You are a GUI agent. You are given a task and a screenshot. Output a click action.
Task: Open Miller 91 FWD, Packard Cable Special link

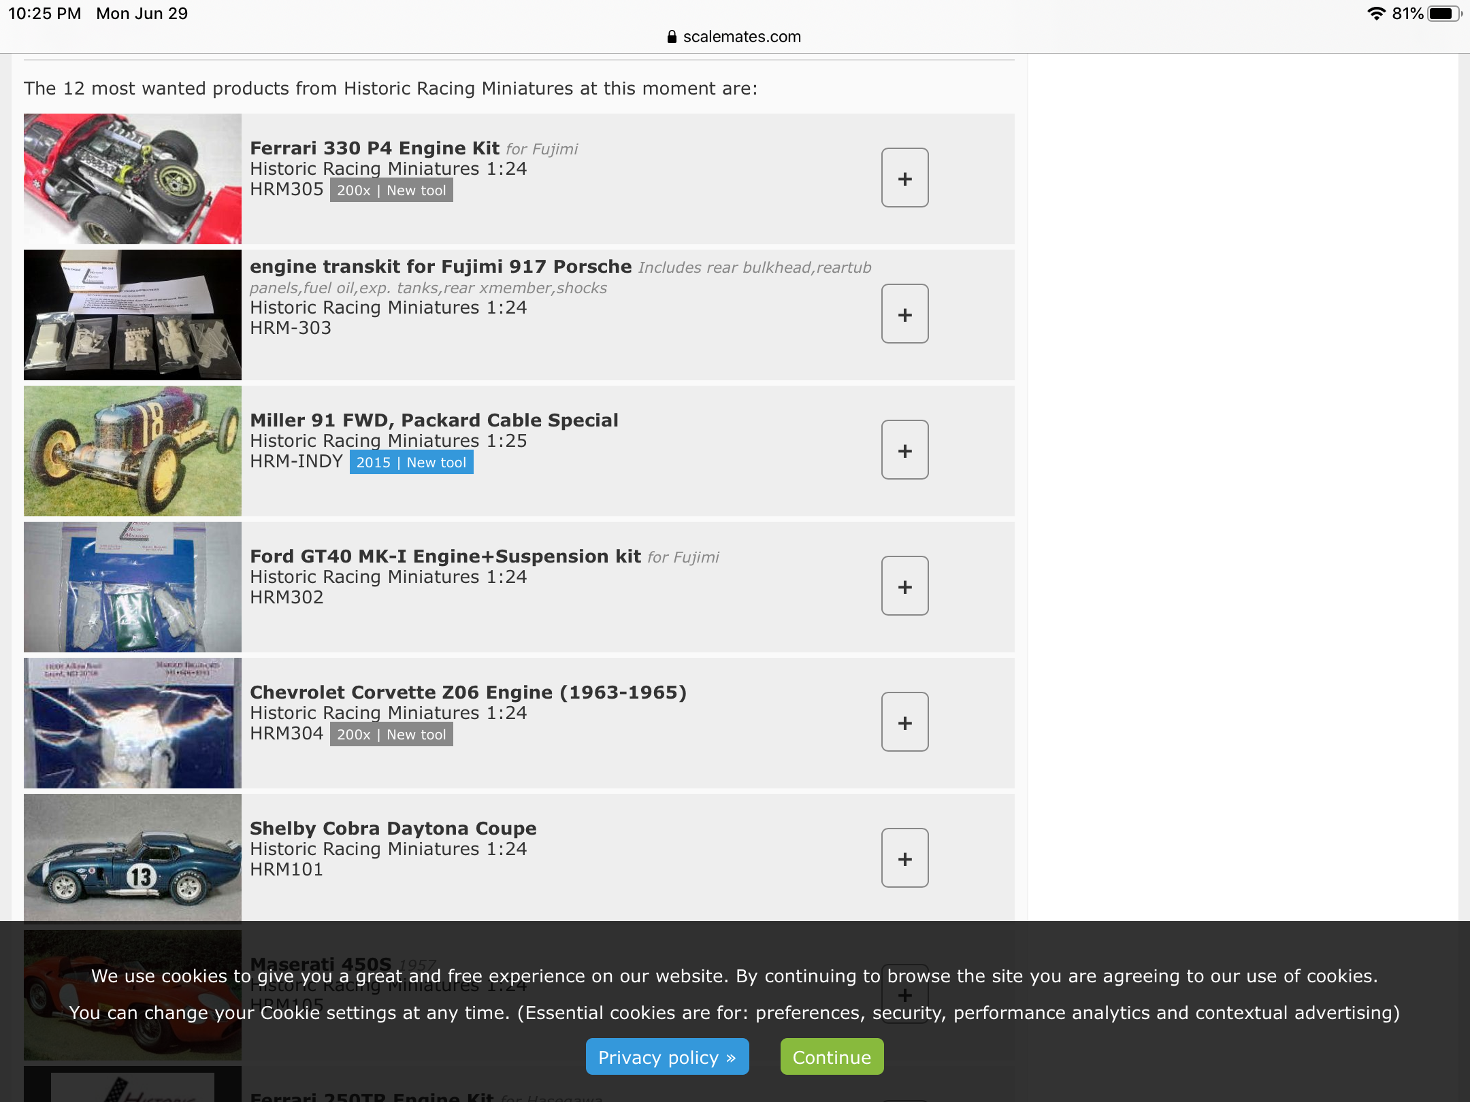434,420
